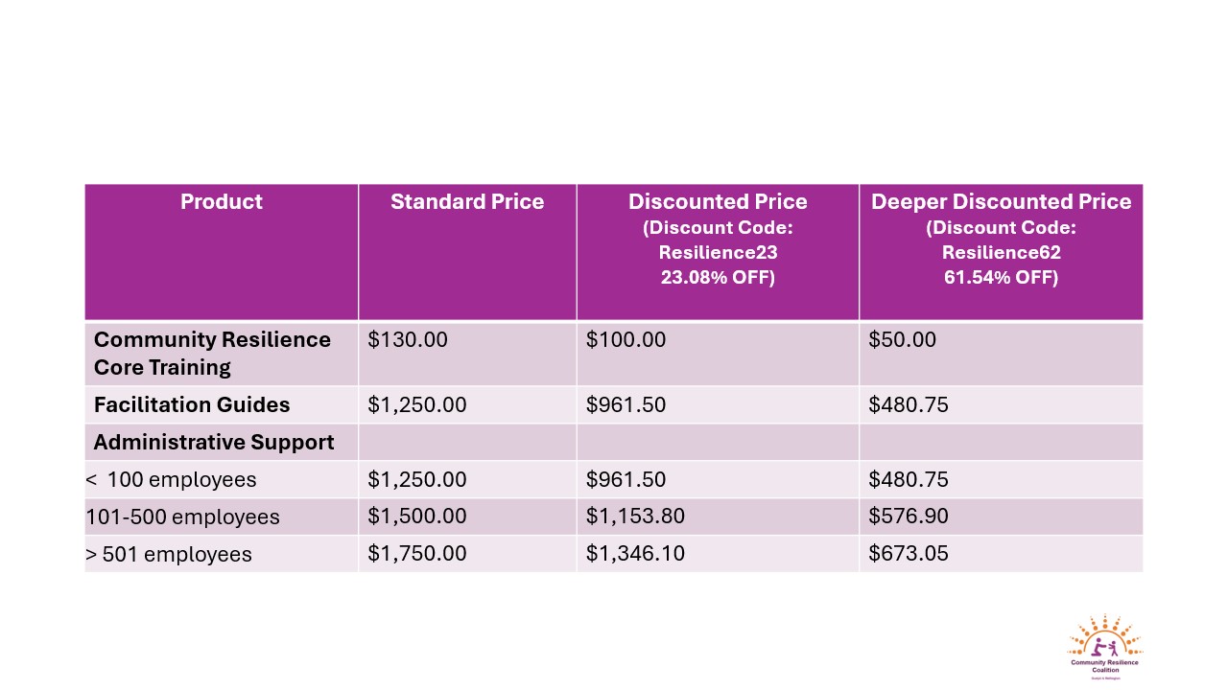Click the Discounted Price header cell

click(x=718, y=252)
